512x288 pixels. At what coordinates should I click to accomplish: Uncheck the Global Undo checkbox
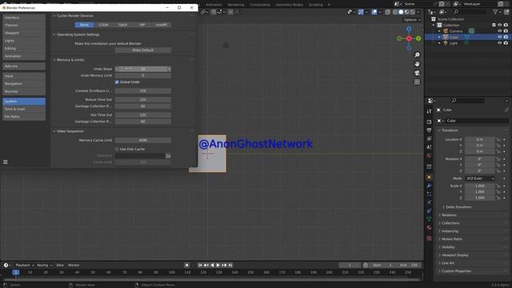click(117, 82)
